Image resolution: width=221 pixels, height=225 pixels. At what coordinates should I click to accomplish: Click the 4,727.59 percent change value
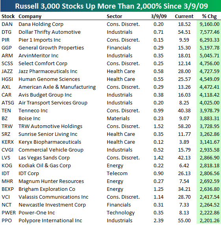click(x=210, y=71)
